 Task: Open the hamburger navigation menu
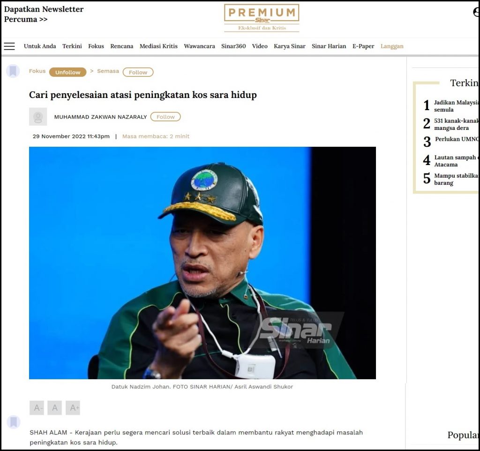(9, 46)
